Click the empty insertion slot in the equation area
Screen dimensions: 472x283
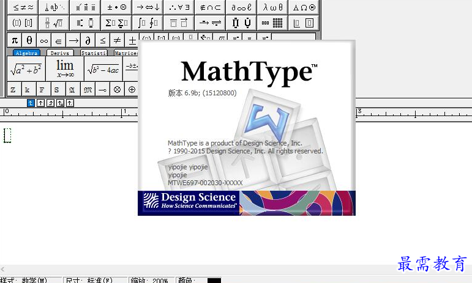(x=7, y=136)
